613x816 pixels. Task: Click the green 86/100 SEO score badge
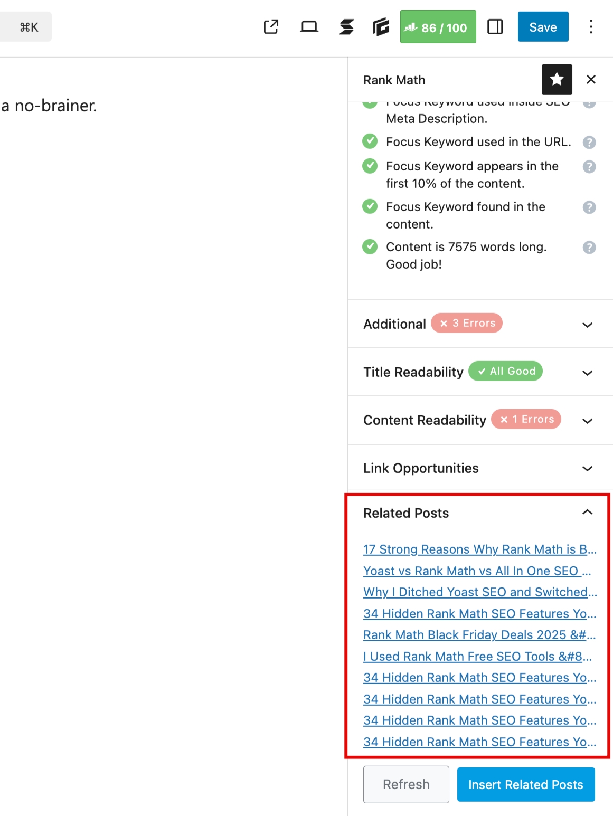tap(438, 26)
